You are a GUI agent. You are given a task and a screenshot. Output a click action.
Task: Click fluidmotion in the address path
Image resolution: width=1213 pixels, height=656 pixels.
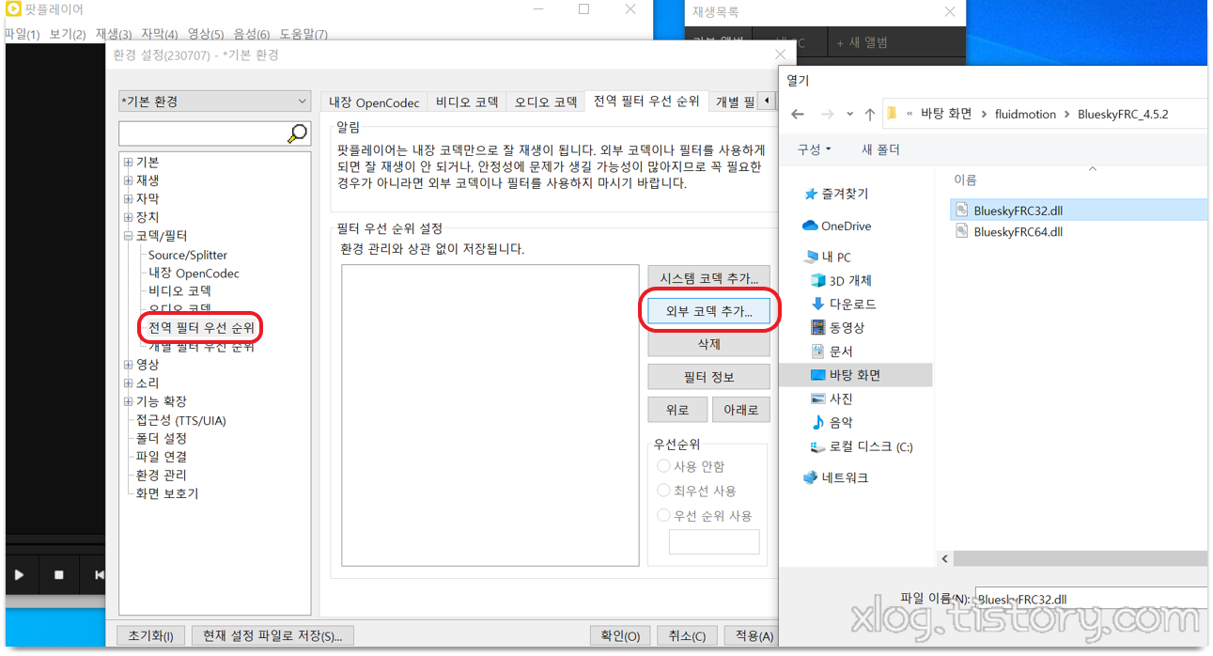(1023, 114)
